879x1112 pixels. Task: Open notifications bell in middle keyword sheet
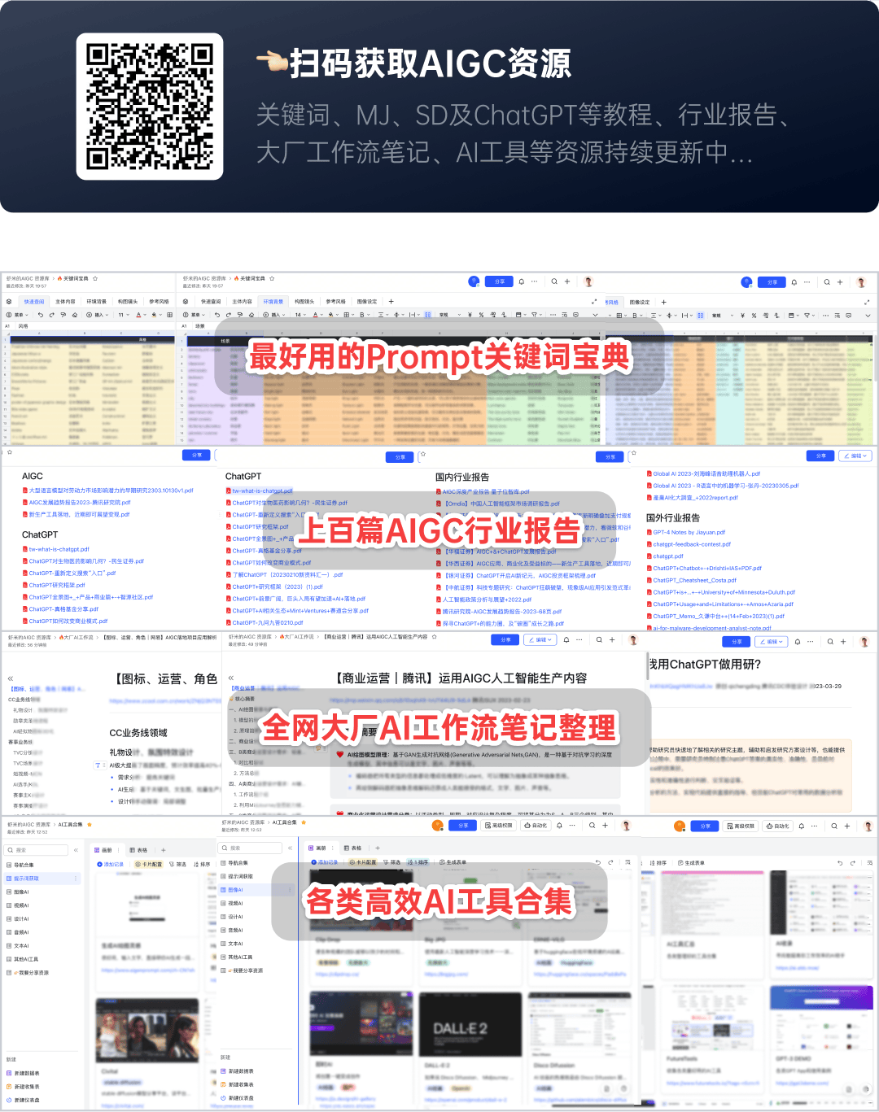[523, 281]
